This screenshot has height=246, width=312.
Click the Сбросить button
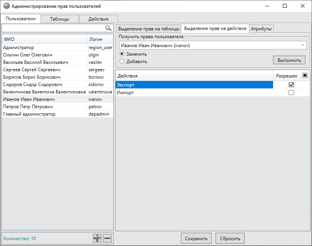click(x=230, y=238)
